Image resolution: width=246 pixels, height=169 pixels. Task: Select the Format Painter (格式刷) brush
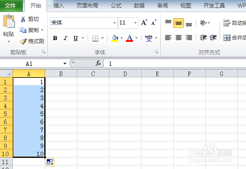click(32, 41)
